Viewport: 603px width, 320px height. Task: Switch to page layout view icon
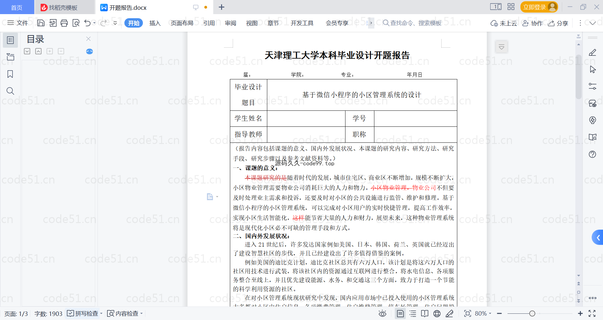pos(400,313)
